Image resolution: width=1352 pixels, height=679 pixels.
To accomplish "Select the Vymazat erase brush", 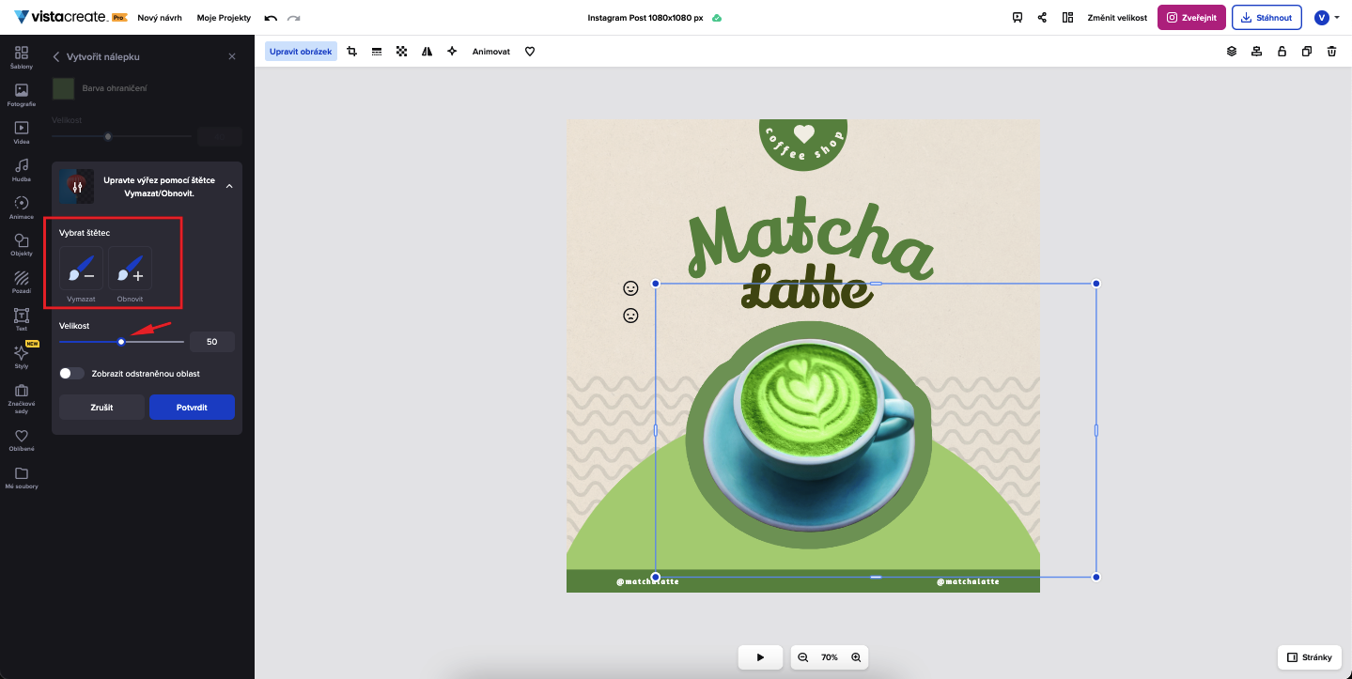I will (81, 269).
